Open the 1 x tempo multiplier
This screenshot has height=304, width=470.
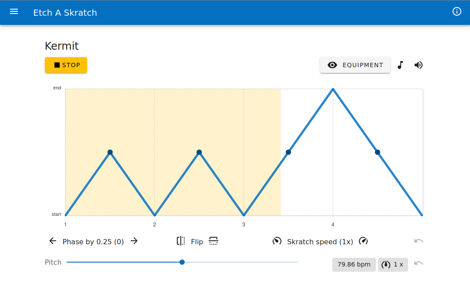click(x=393, y=264)
